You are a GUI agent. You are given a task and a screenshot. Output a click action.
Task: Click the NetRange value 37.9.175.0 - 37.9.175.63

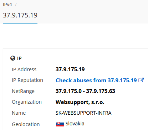(85, 91)
